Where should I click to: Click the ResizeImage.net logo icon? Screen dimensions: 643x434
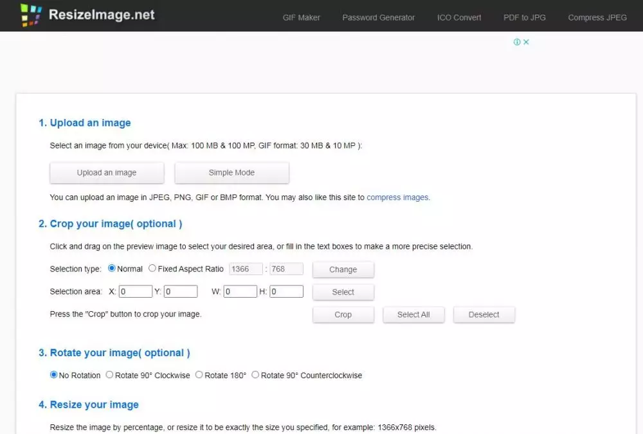31,15
